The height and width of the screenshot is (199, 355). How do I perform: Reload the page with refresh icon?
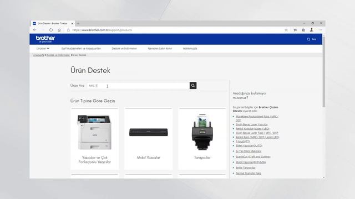(x=51, y=30)
